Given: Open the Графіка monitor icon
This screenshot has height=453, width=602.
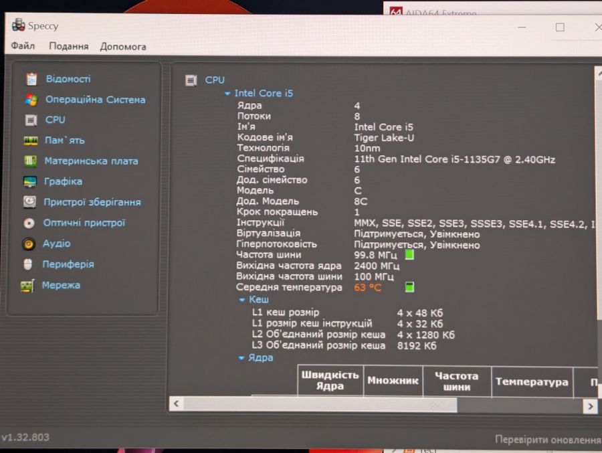Looking at the screenshot, I should tap(29, 181).
